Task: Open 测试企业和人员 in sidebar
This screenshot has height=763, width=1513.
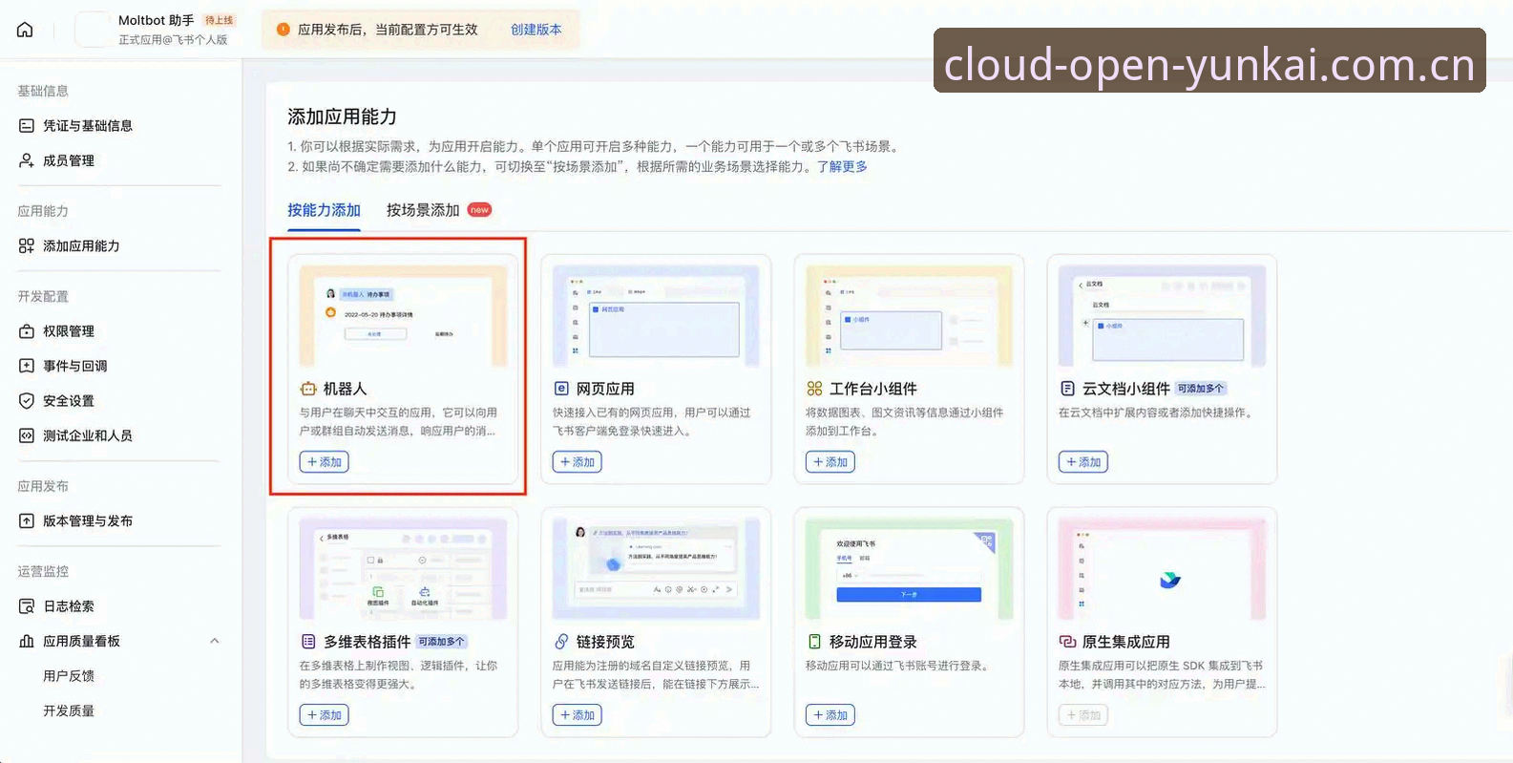Action: click(x=88, y=435)
